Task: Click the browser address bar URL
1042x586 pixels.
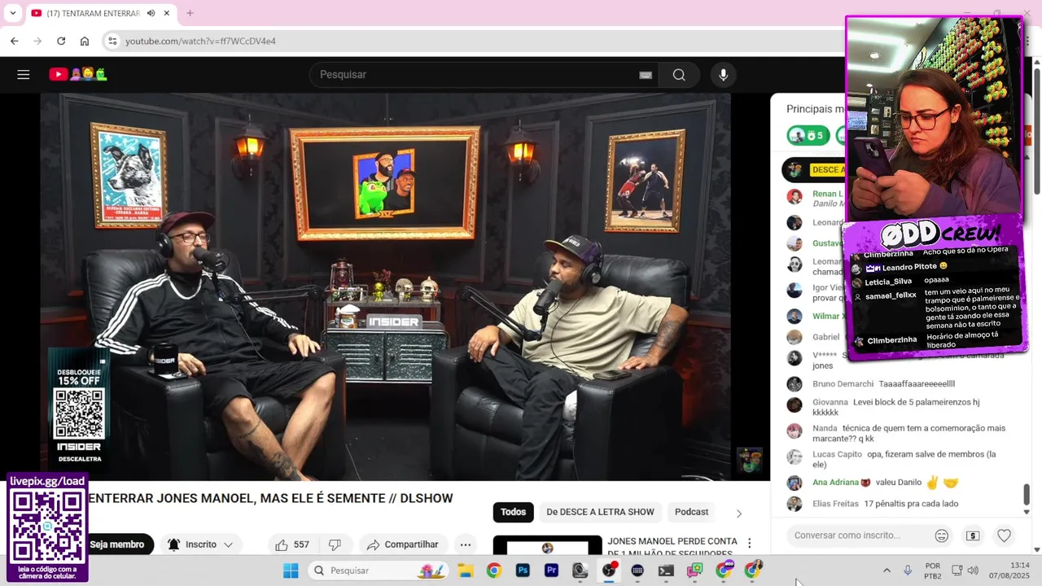Action: point(200,41)
